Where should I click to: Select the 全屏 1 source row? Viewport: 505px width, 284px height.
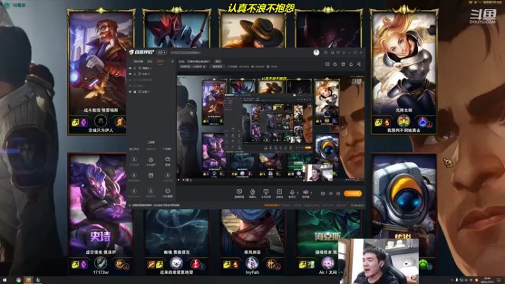151,92
